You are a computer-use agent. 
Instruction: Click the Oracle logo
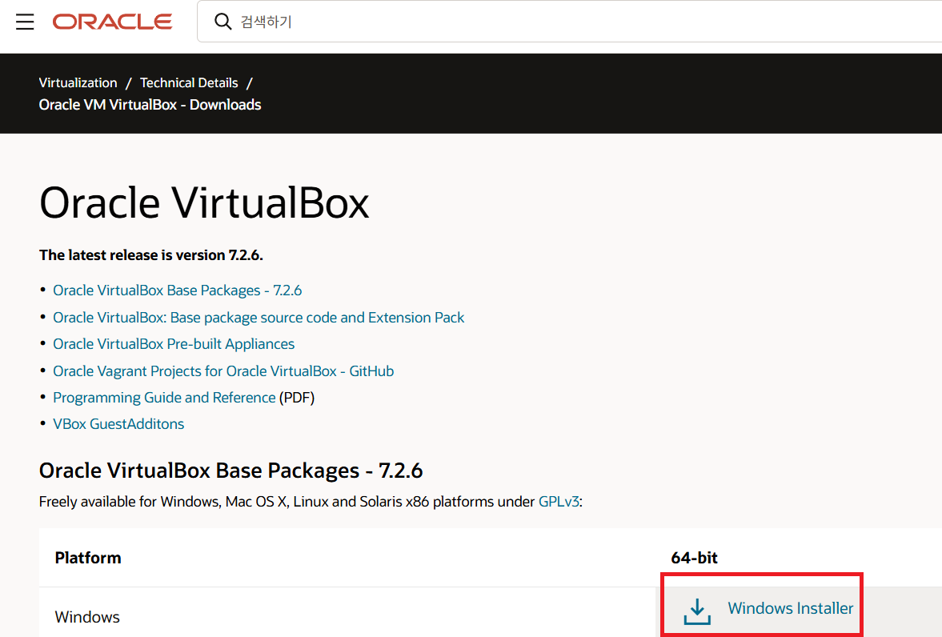point(112,22)
